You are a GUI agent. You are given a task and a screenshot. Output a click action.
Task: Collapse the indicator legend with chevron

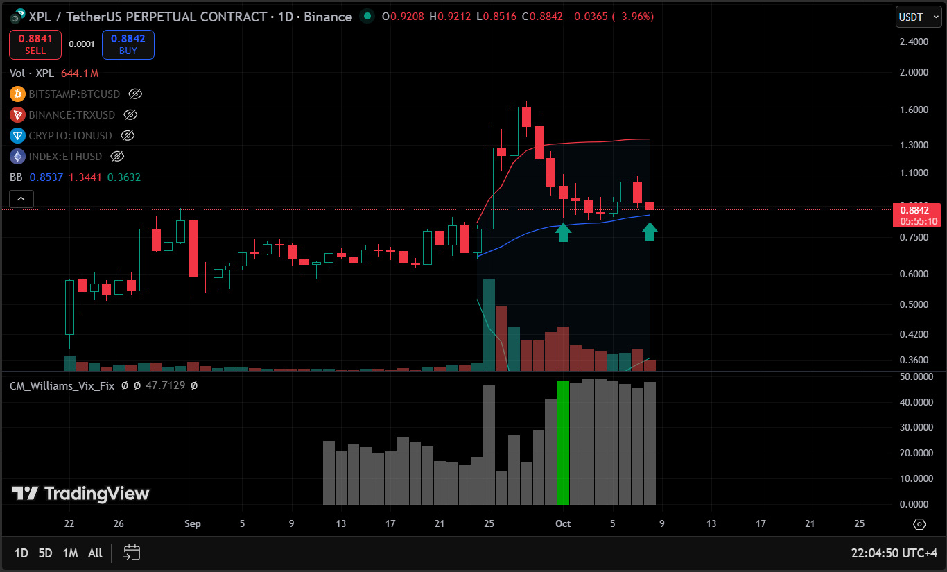(21, 199)
